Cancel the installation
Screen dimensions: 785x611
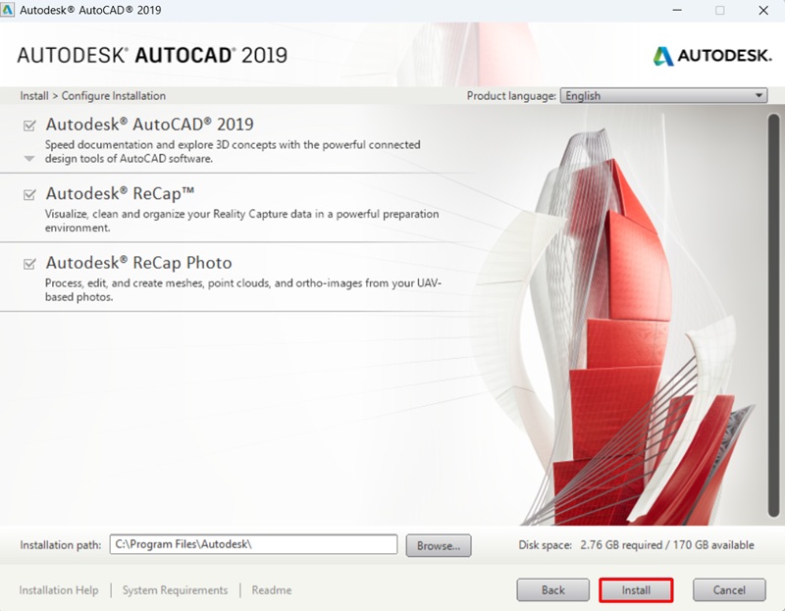click(x=729, y=589)
